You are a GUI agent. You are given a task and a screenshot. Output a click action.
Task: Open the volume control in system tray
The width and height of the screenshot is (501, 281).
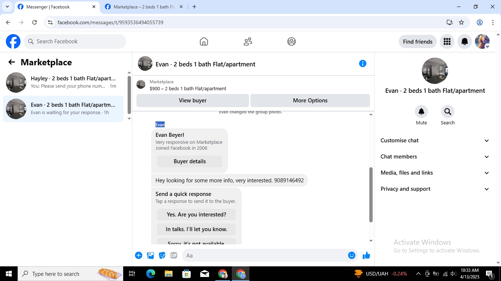coord(453,274)
